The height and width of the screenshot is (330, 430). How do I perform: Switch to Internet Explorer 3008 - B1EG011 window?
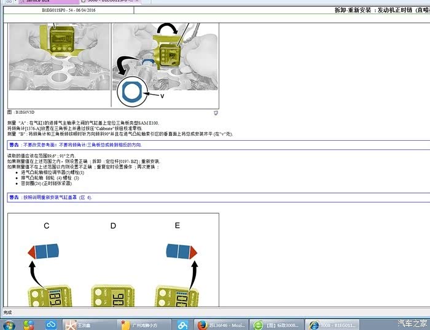pos(335,324)
